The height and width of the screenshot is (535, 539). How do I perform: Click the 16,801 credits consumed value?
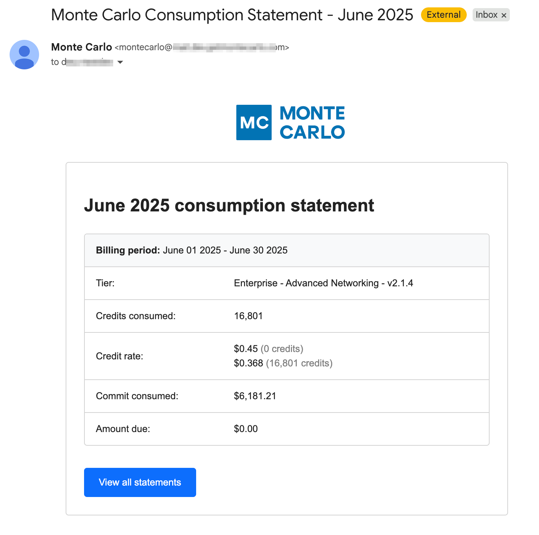[x=248, y=316]
